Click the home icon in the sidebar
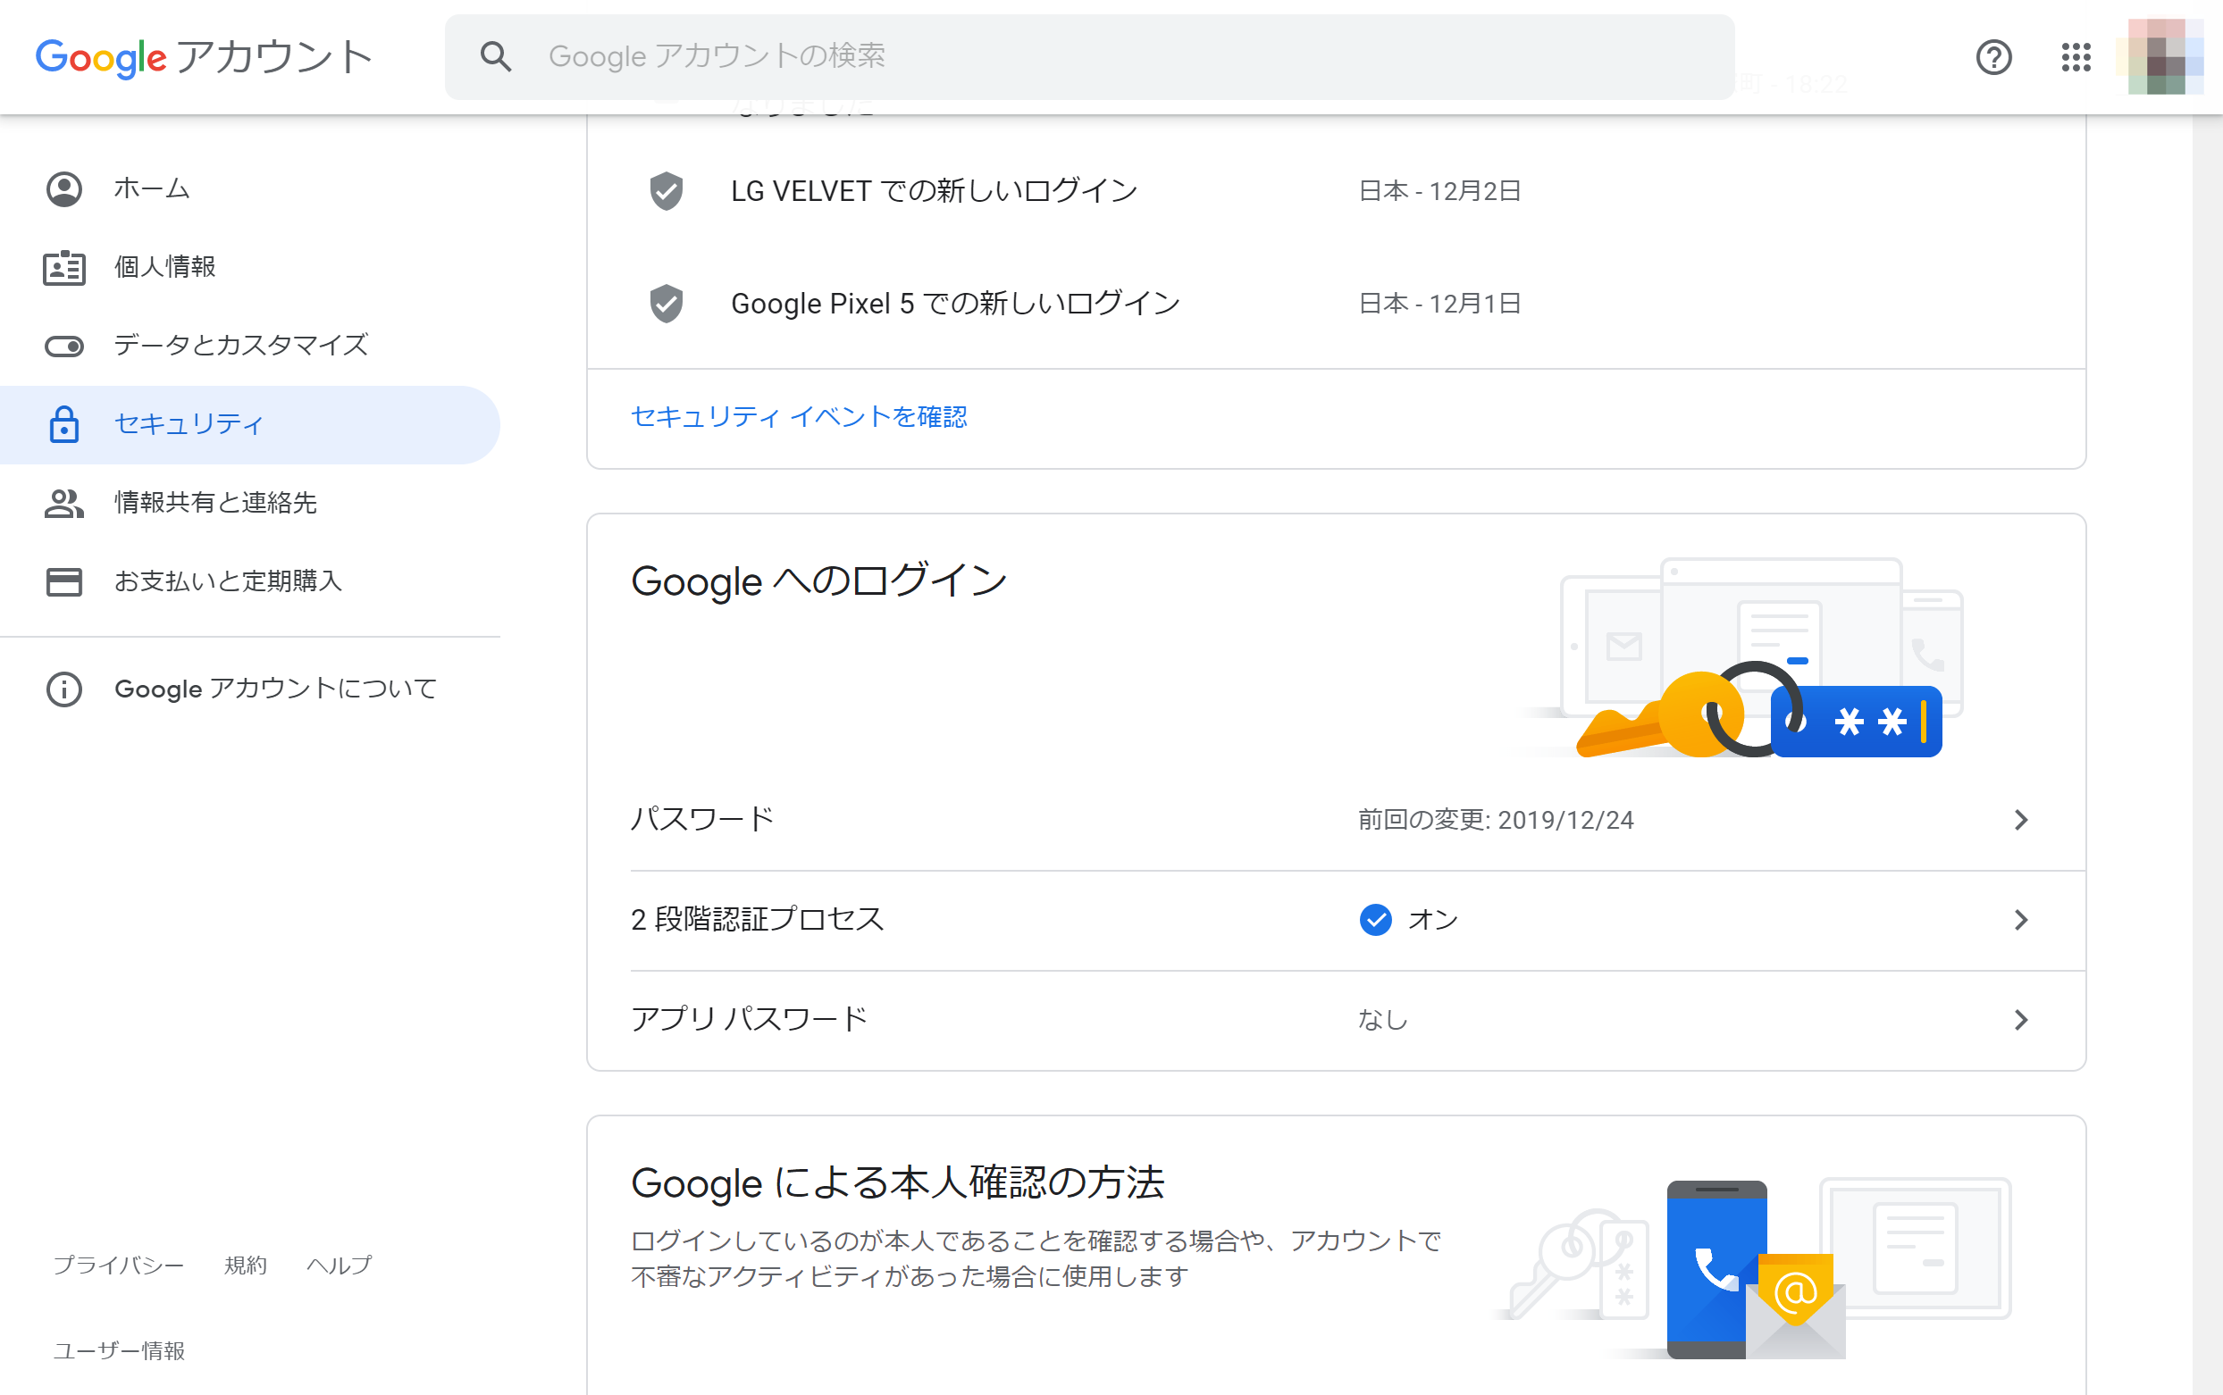The height and width of the screenshot is (1395, 2223). pyautogui.click(x=63, y=188)
